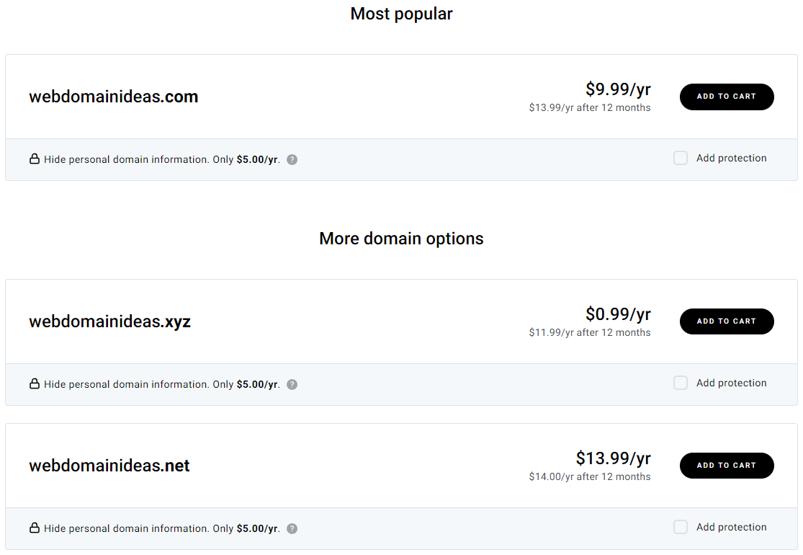Click the lock icon under webdomainideas.net

click(34, 528)
